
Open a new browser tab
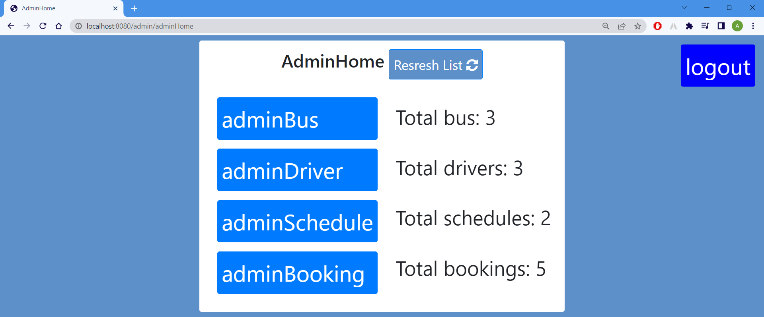(x=134, y=8)
